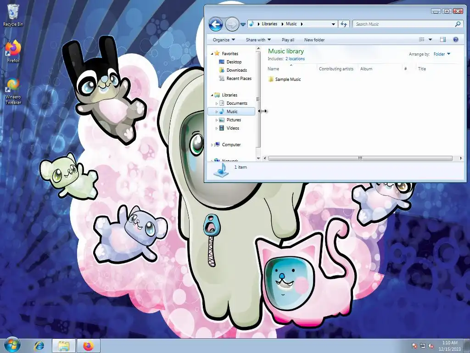Screen dimensions: 470x353
Task: Toggle the preview pane icon
Action: [x=443, y=40]
